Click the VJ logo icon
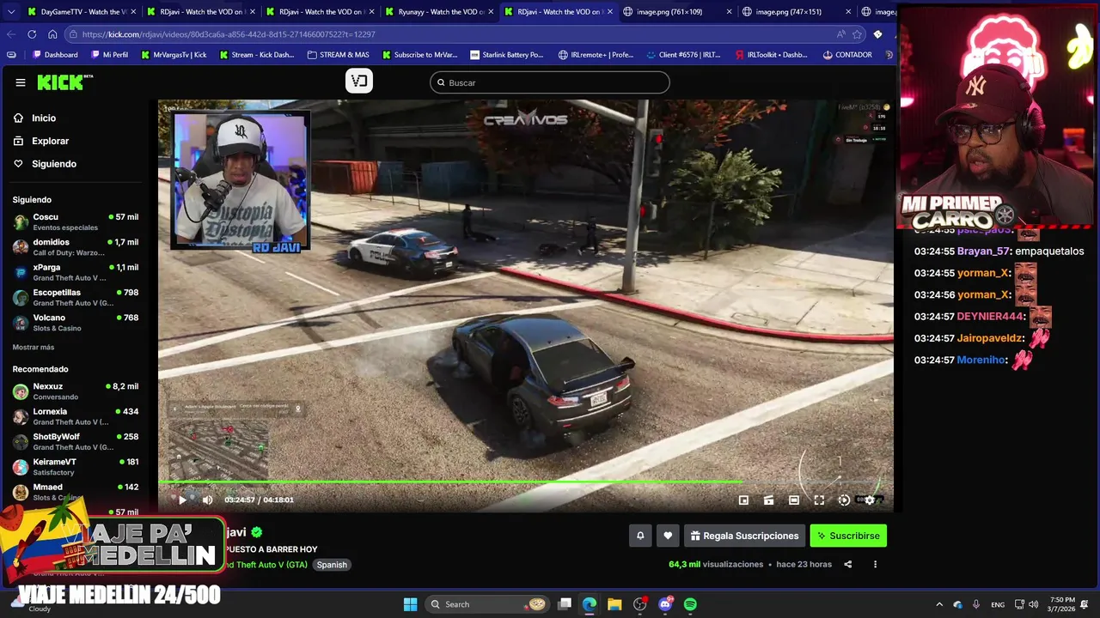 359,82
